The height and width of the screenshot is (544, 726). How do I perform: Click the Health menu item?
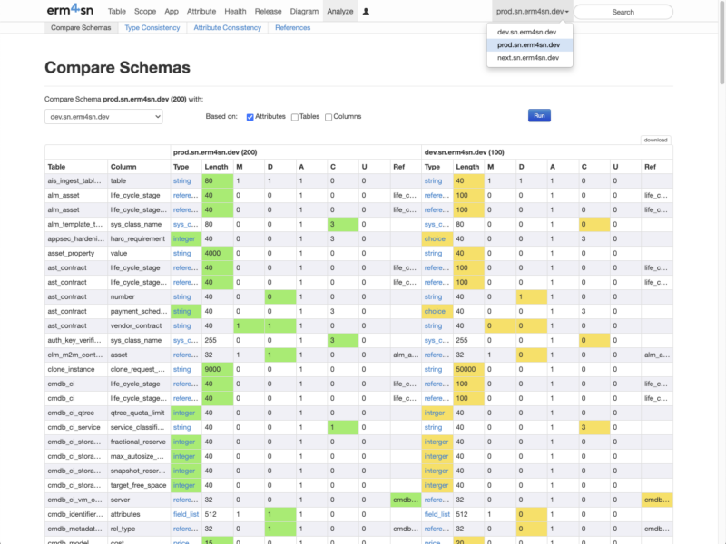[x=235, y=12]
